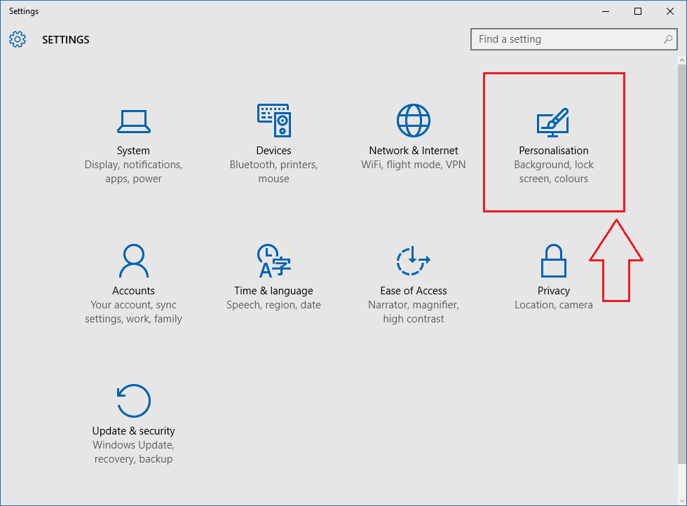Open System settings via the laptop icon
This screenshot has height=506, width=687.
134,121
